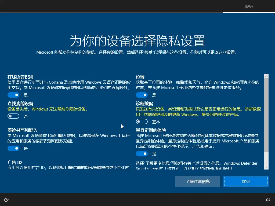Click the 接受 button
Image resolution: width=275 pixels, height=206 pixels.
[246, 181]
